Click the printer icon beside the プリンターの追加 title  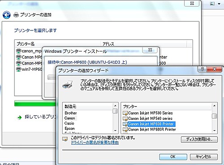pos(16,15)
